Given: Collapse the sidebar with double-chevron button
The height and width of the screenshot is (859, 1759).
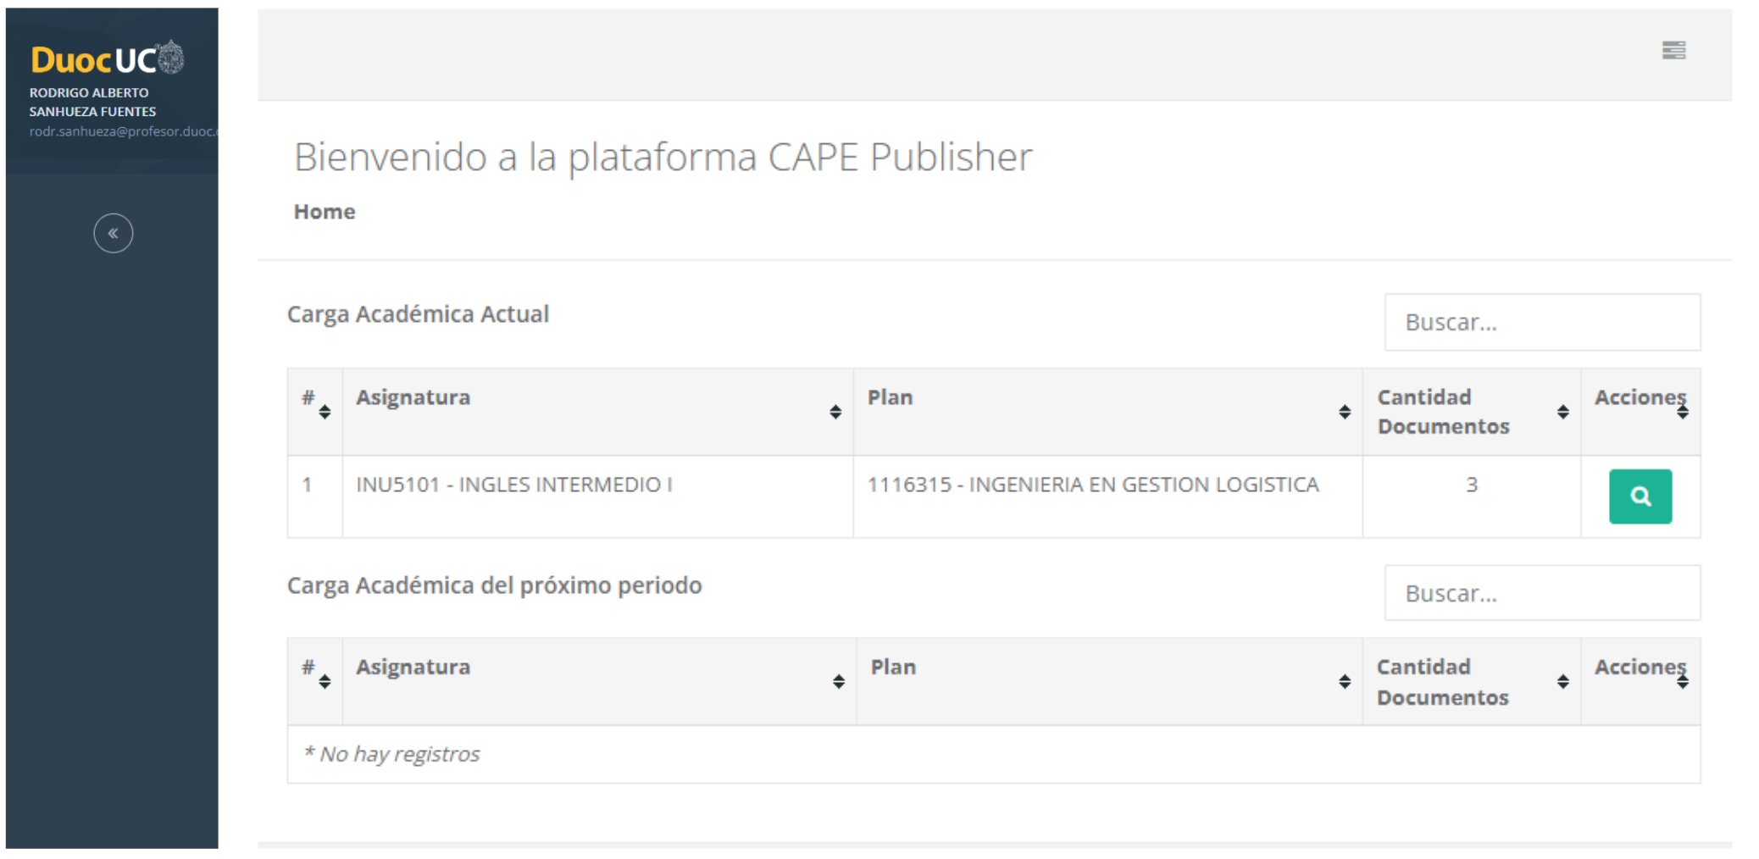Looking at the screenshot, I should coord(113,233).
